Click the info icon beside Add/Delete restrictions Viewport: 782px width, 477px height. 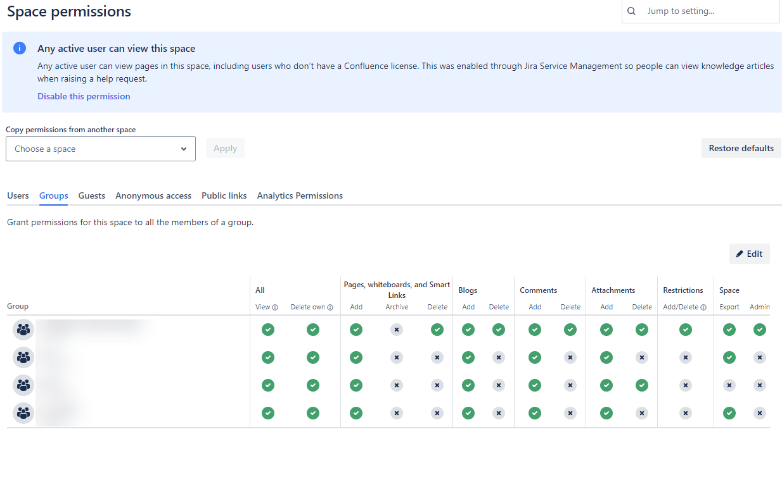tap(703, 307)
